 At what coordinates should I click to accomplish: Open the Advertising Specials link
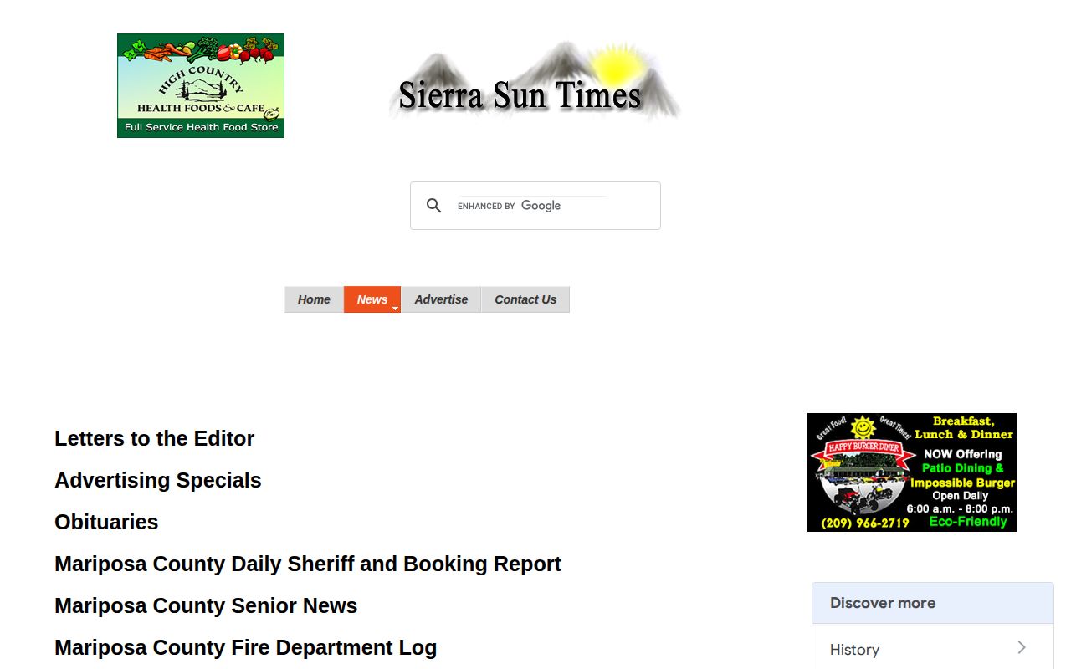point(158,480)
